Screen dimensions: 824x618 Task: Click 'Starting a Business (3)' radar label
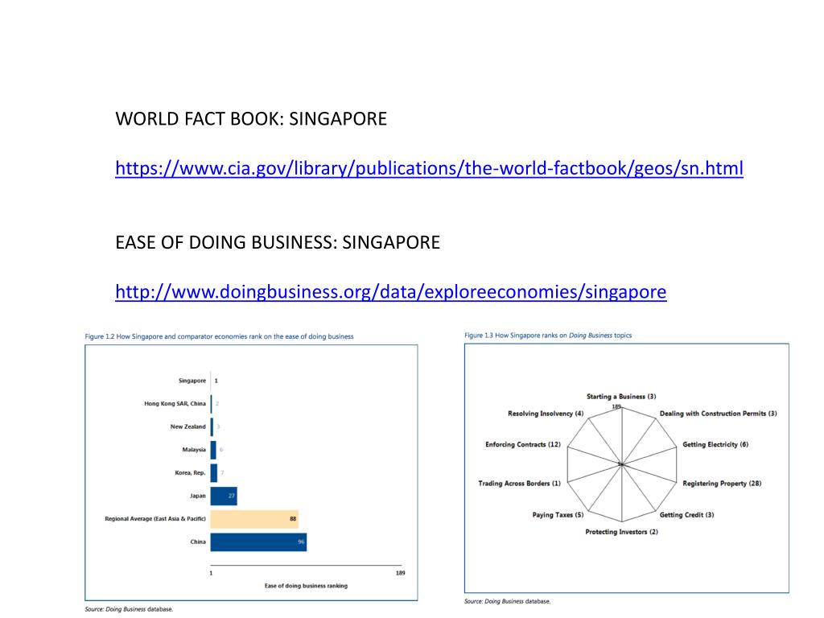pos(621,397)
